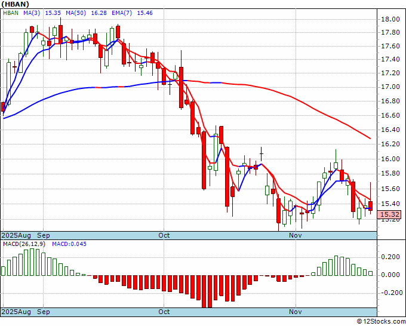Viewport: 406px width, 326px height.
Task: Click the 16.20 price axis label
Action: (390, 144)
